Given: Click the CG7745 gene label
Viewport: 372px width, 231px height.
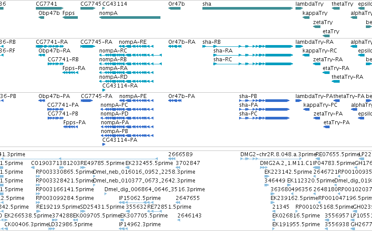Looking at the screenshot, I should coord(91,4).
